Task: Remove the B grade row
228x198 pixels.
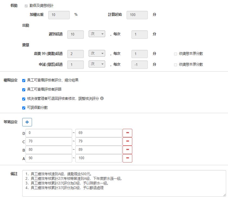Action: 127,150
